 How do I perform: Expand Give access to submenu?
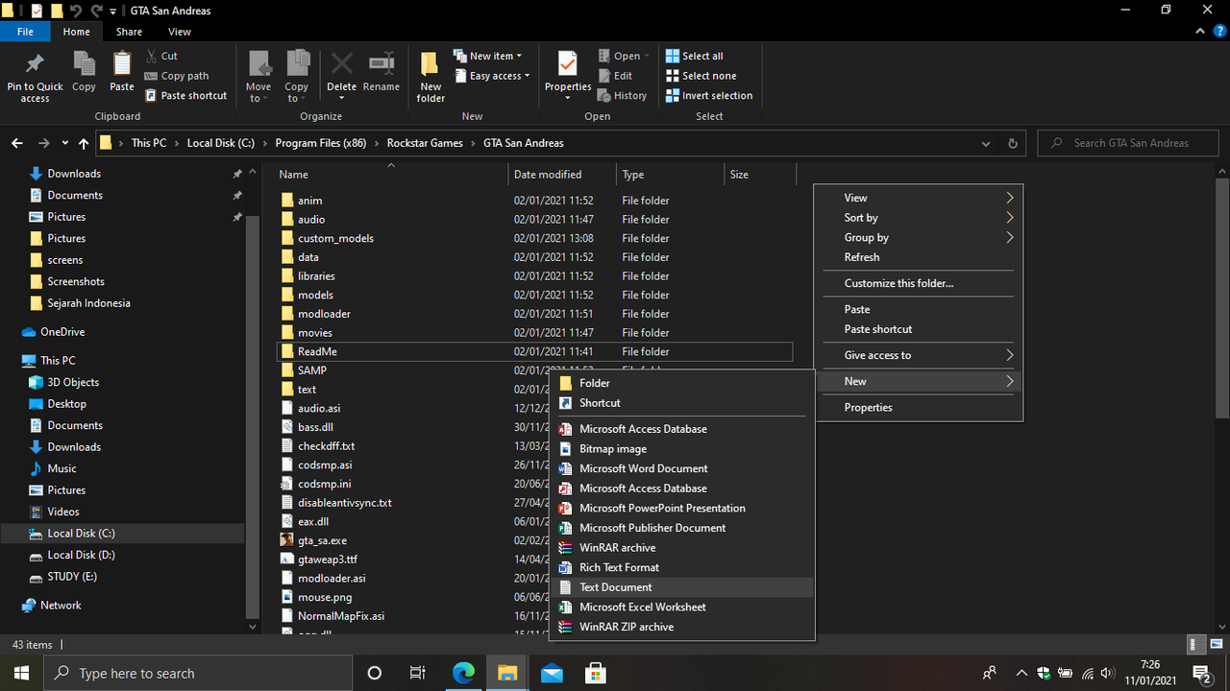(919, 355)
